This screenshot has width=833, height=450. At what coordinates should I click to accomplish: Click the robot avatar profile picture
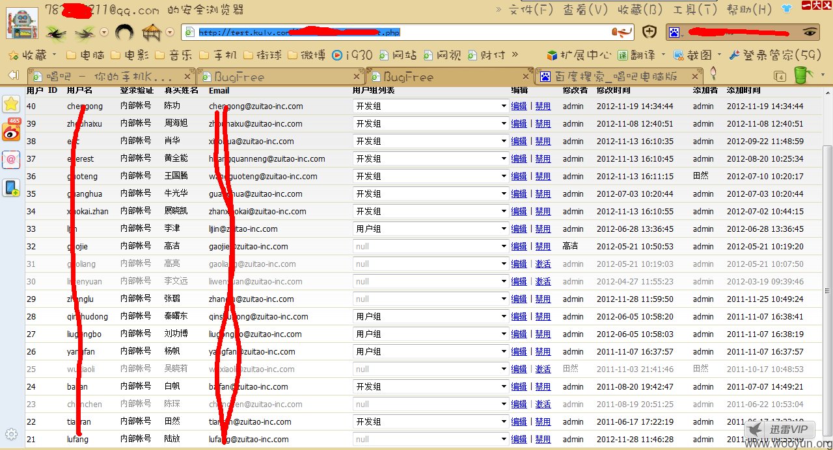pos(22,23)
